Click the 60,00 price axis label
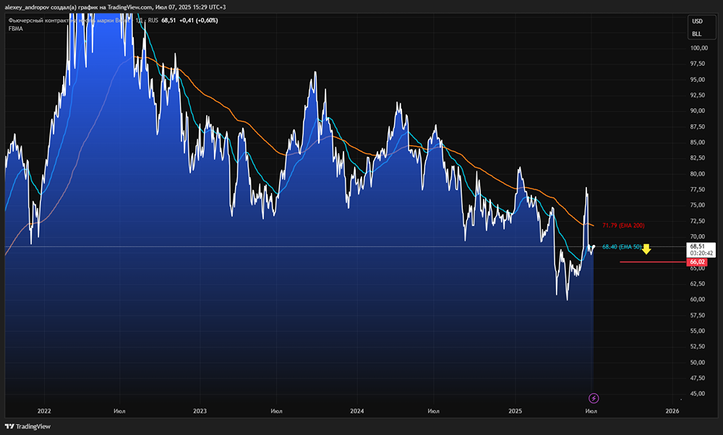723x435 pixels. [x=698, y=300]
